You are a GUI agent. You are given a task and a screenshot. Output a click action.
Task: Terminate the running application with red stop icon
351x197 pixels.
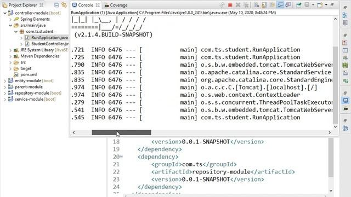pos(230,5)
